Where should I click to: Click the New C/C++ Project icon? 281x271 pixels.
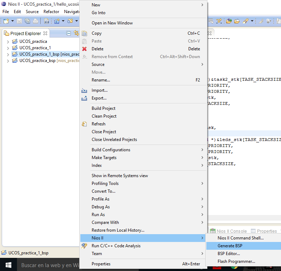tap(57, 21)
